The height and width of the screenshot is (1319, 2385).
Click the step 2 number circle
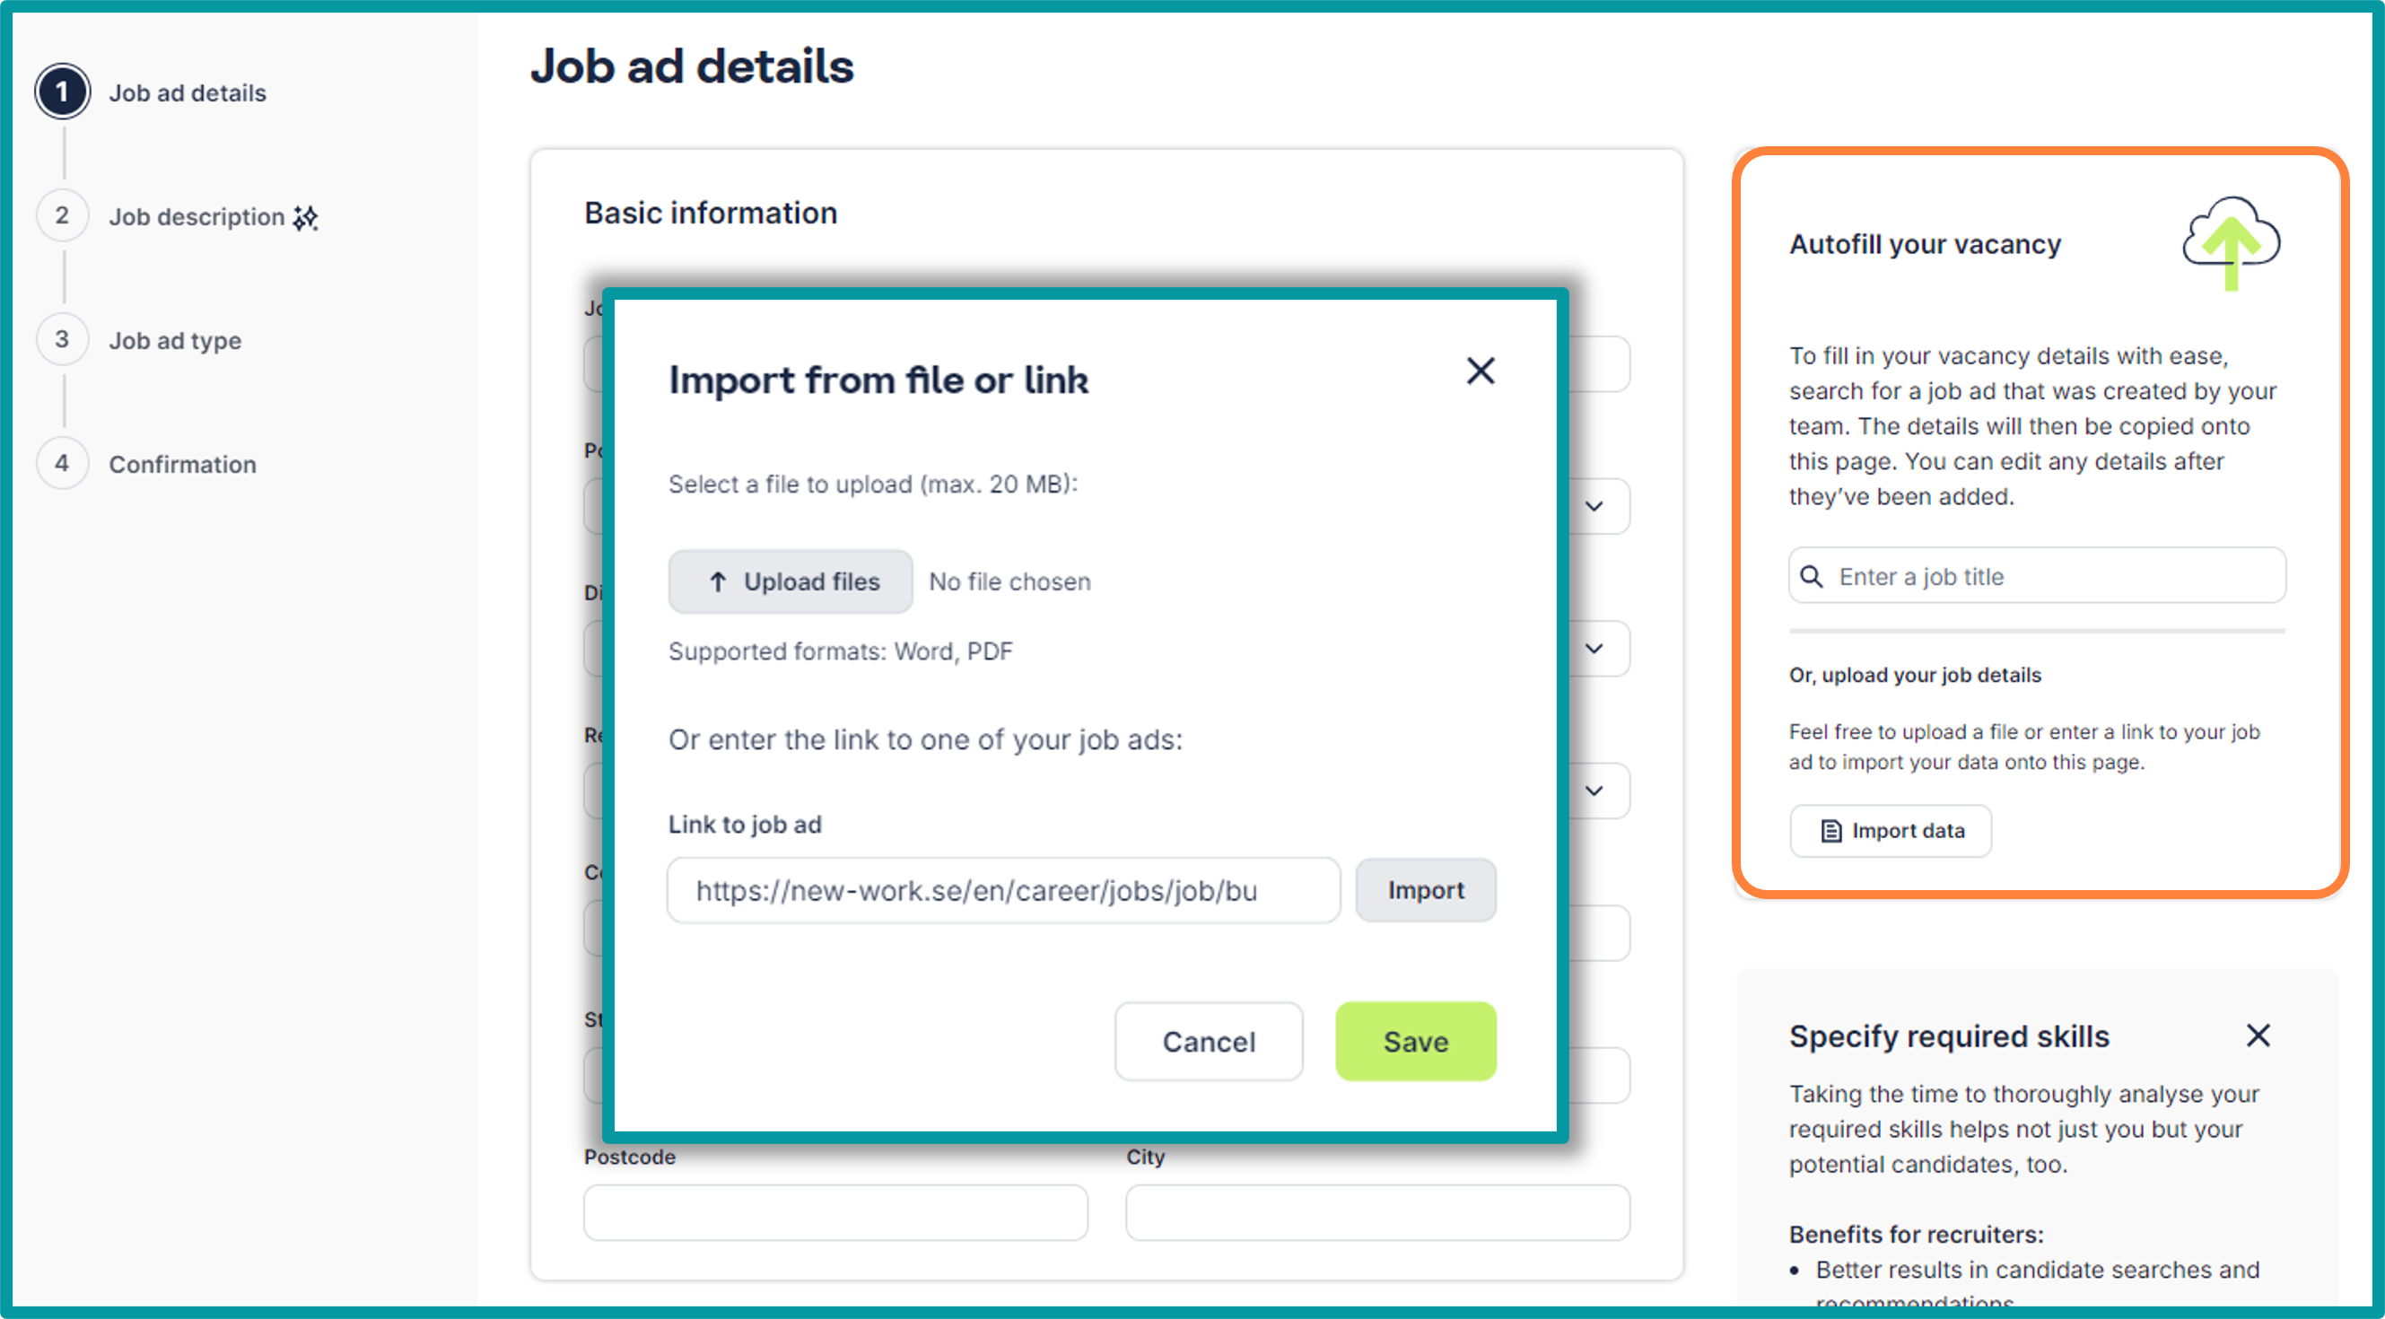[x=62, y=215]
